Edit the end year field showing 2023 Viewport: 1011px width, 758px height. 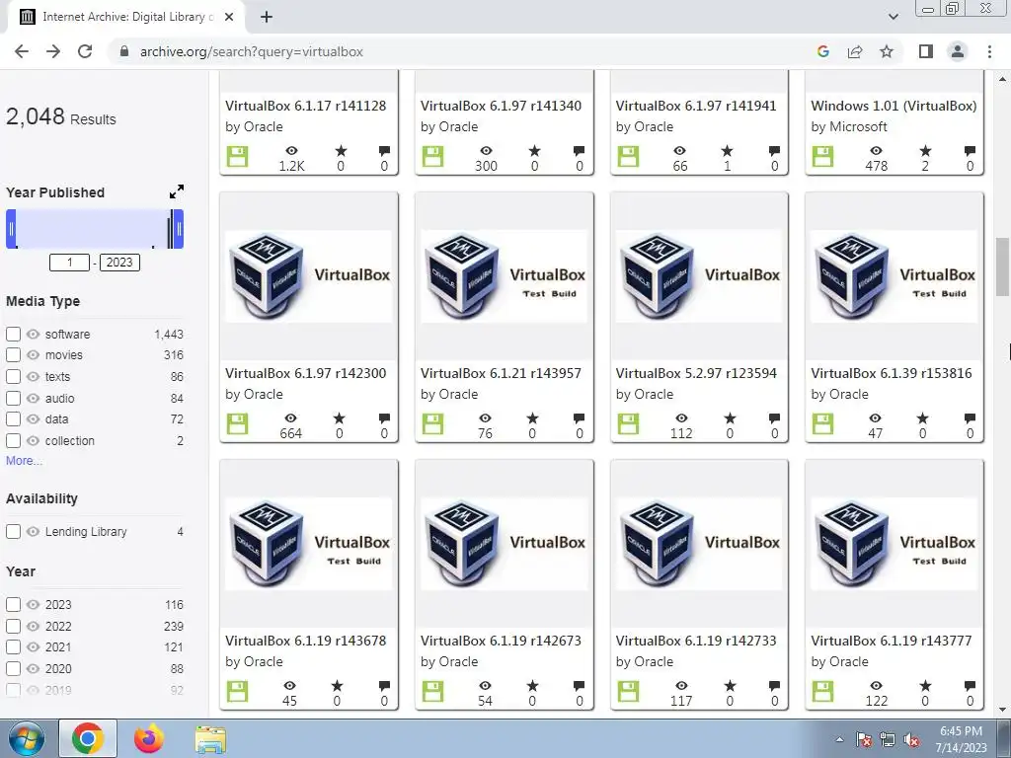pos(119,263)
